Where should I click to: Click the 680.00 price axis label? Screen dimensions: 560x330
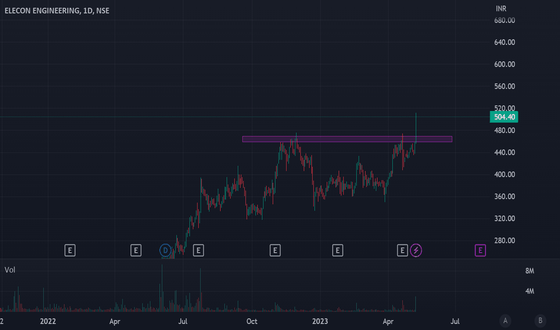[x=505, y=20]
